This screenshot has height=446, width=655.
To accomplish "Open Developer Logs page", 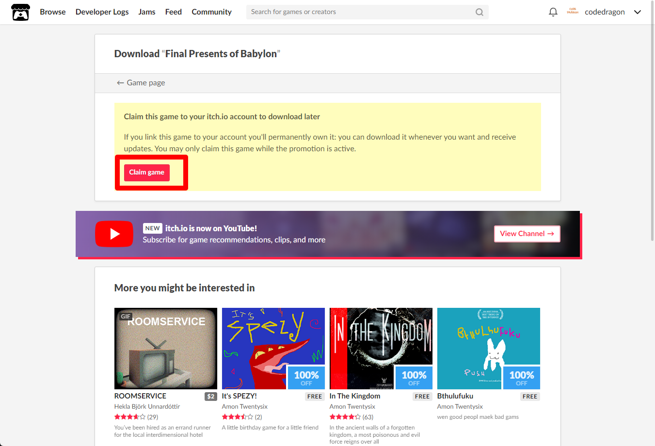I will coord(102,12).
